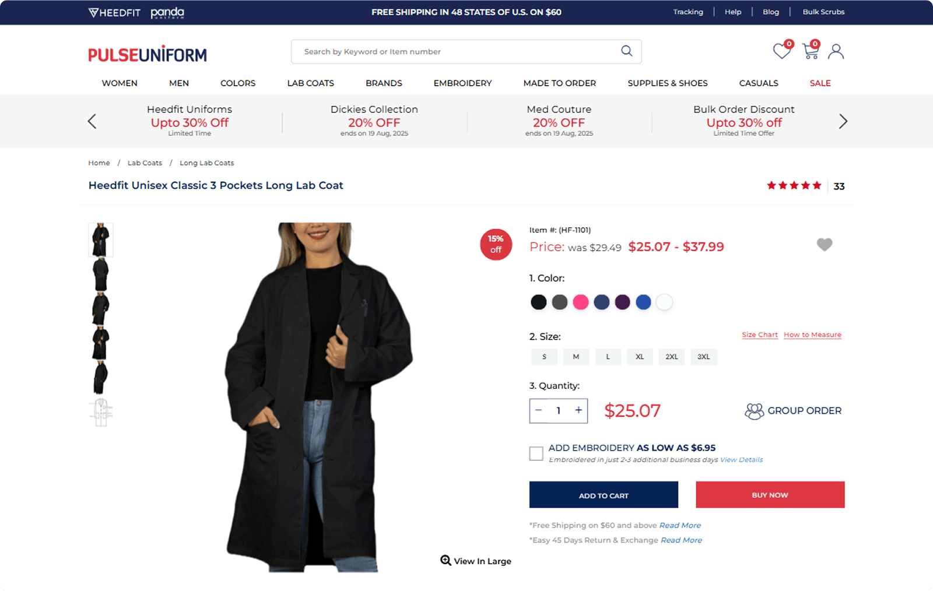Click the Add to Cart button
Screen dimensions: 933x591
click(604, 495)
